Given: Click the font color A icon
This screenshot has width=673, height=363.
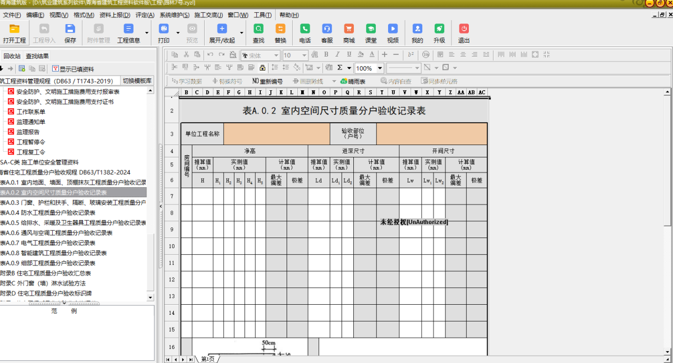Looking at the screenshot, I should 372,54.
